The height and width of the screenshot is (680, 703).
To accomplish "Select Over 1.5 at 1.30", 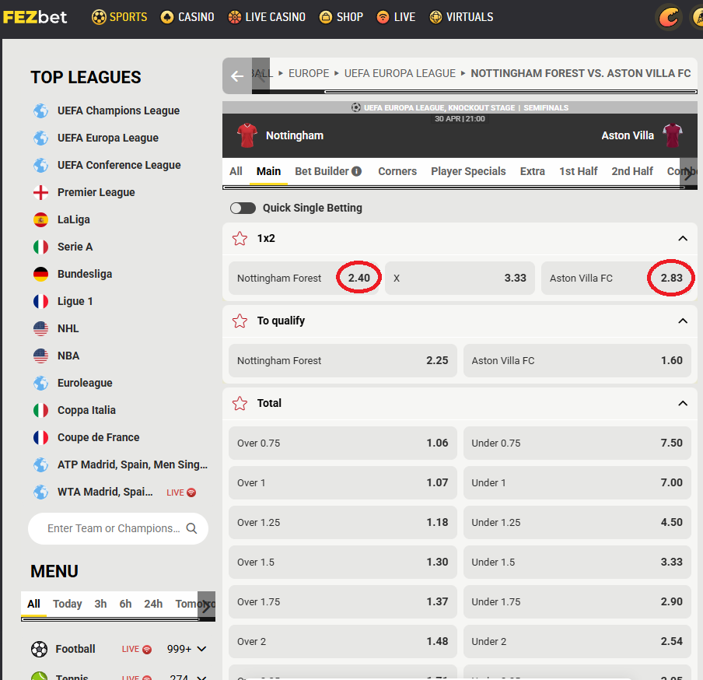I will pos(342,562).
